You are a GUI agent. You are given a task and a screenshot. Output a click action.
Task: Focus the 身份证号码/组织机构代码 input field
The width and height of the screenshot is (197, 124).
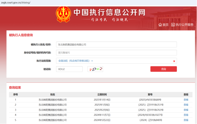click(116, 53)
